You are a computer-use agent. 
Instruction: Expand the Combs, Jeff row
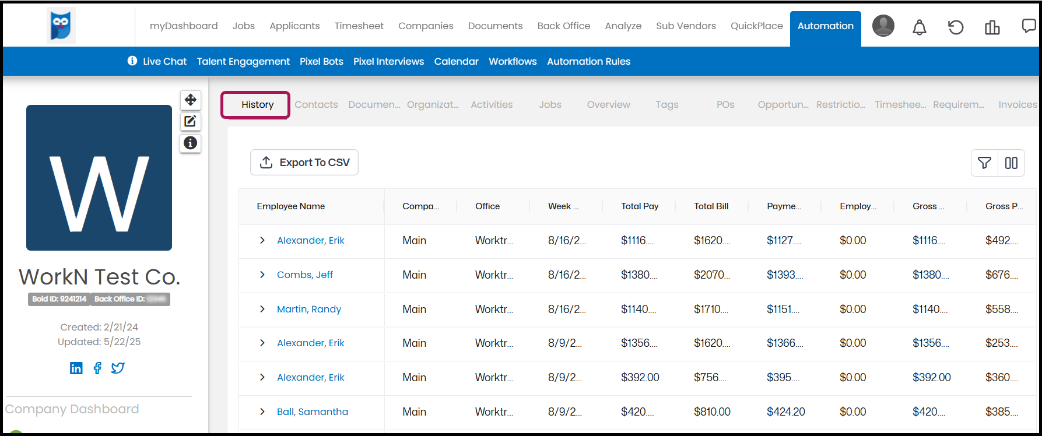(262, 275)
